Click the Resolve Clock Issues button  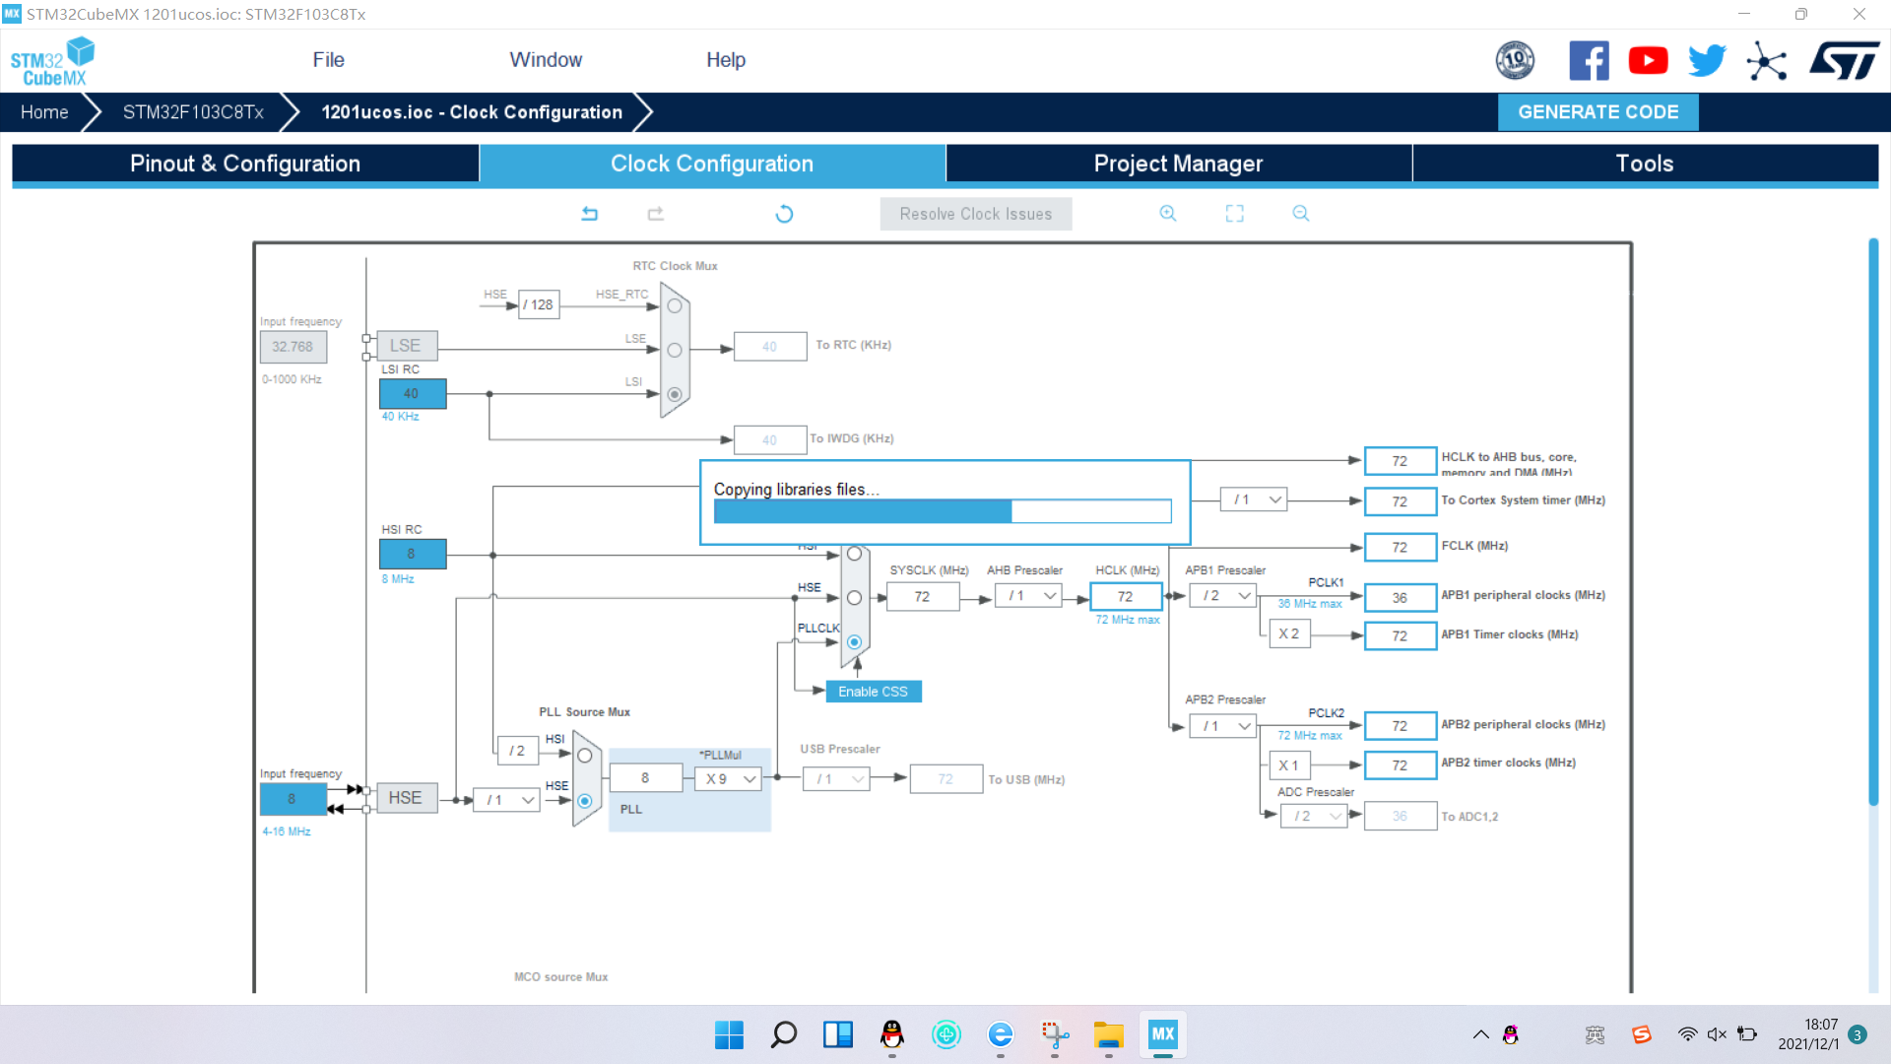pyautogui.click(x=975, y=213)
